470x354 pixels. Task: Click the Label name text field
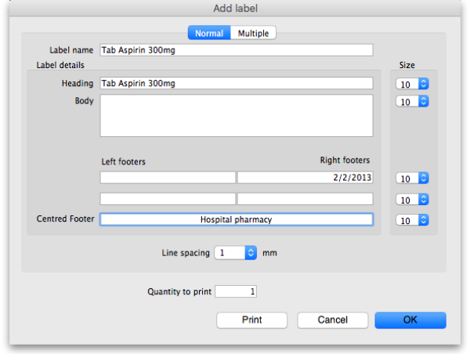coord(236,50)
